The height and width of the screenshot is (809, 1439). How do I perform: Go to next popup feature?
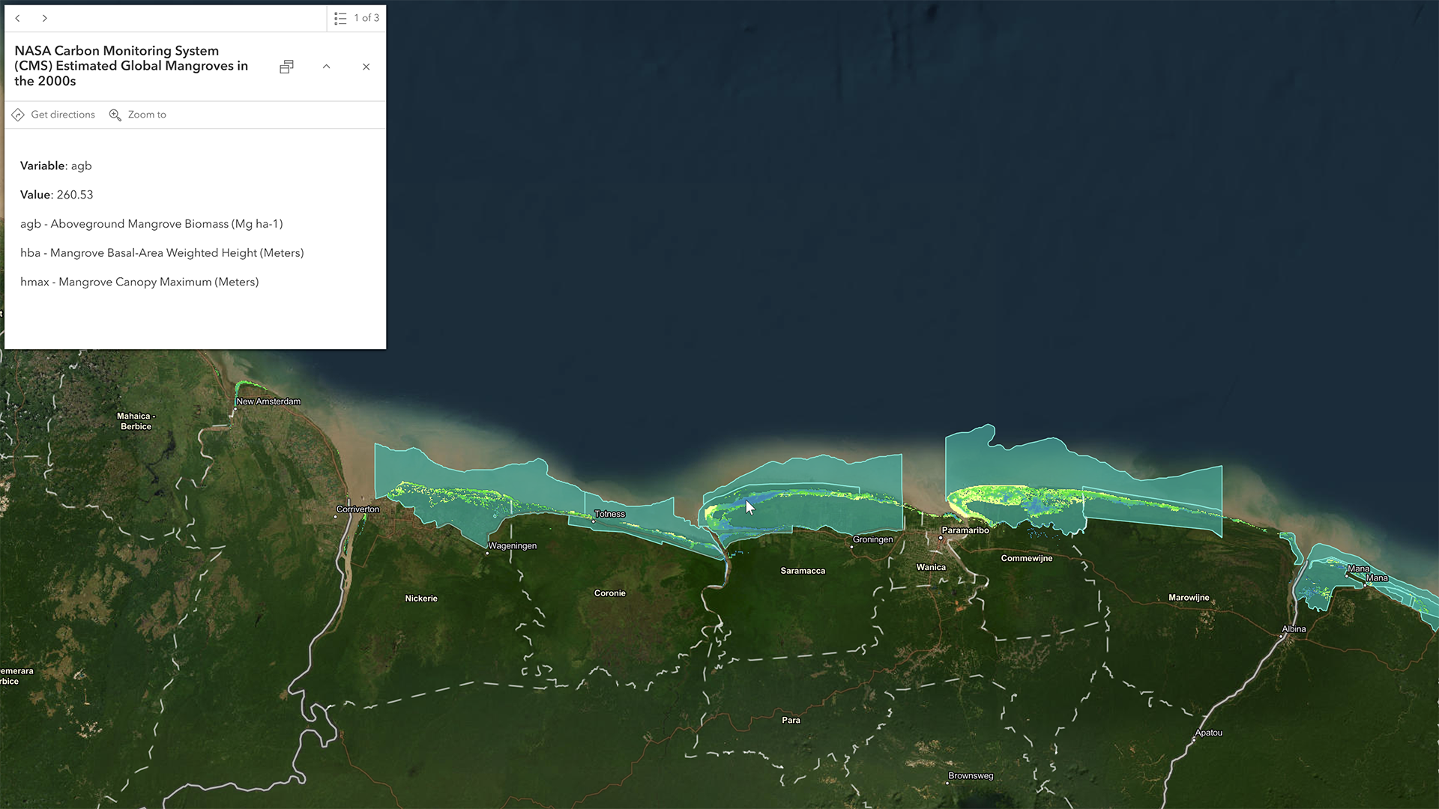tap(44, 18)
